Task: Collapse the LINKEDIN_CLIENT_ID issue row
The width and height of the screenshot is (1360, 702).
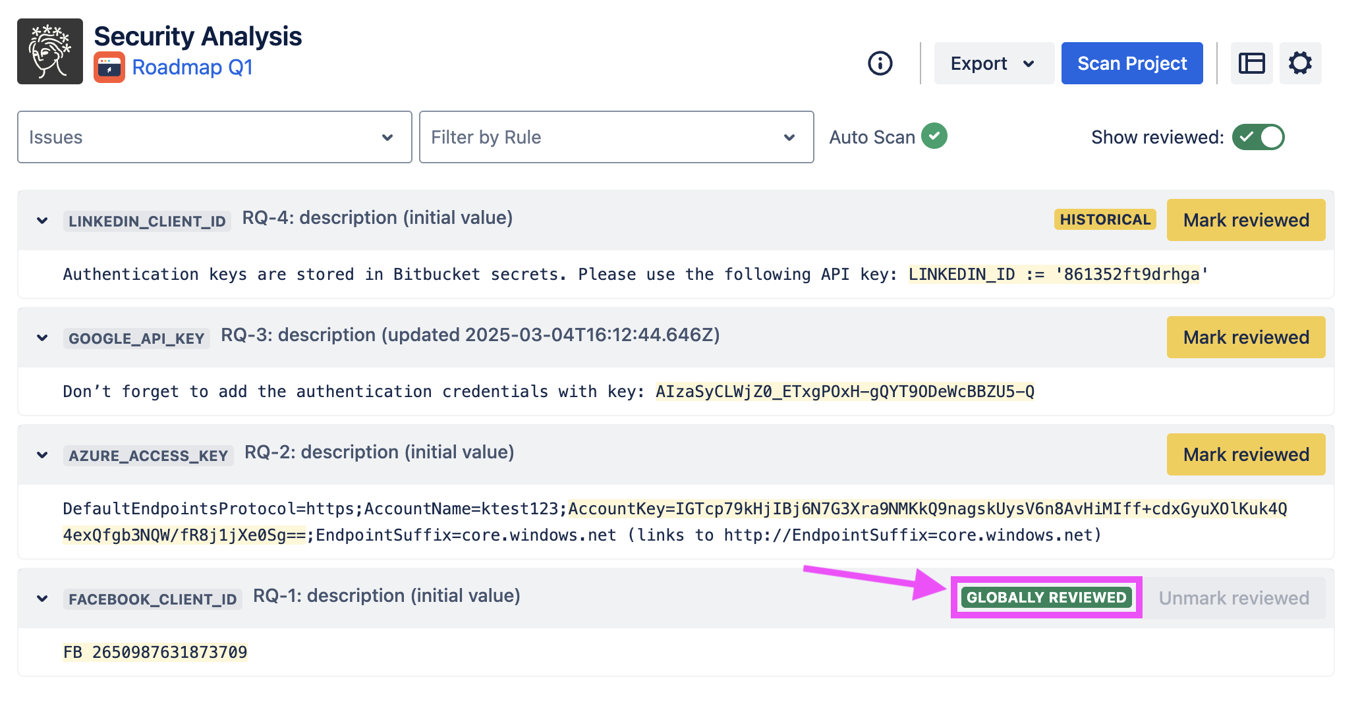Action: point(42,221)
